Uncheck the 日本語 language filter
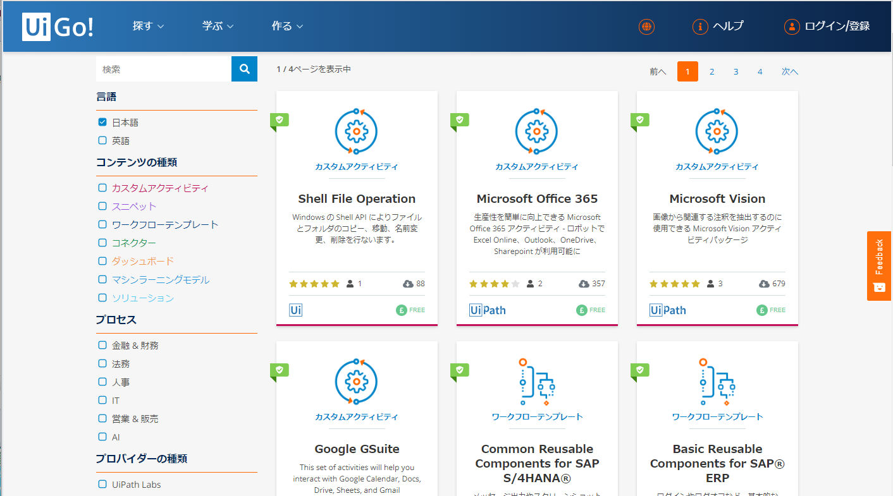This screenshot has height=496, width=893. click(x=102, y=122)
